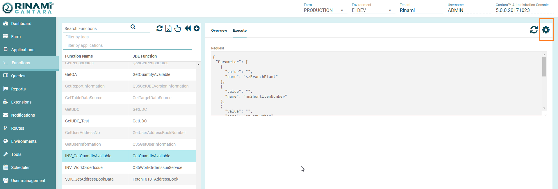Switch to the Overview tab

(x=219, y=31)
